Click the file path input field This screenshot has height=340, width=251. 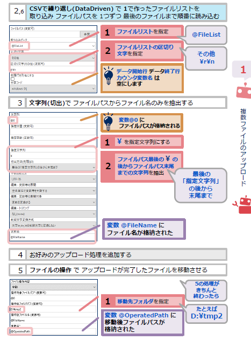tap(45, 34)
